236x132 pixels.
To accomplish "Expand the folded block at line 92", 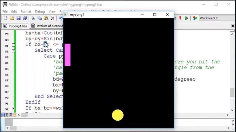I will point(13,109).
